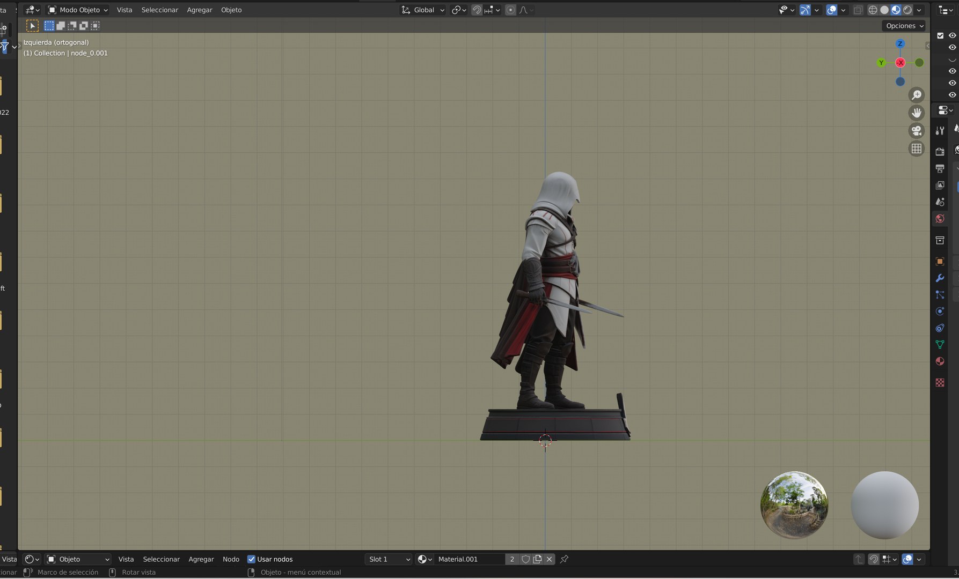Open the World properties tab (red globe)

tap(940, 219)
